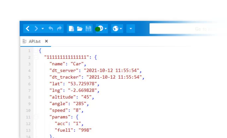
Task: Click line number 10 in gutter
Action: 28,110
